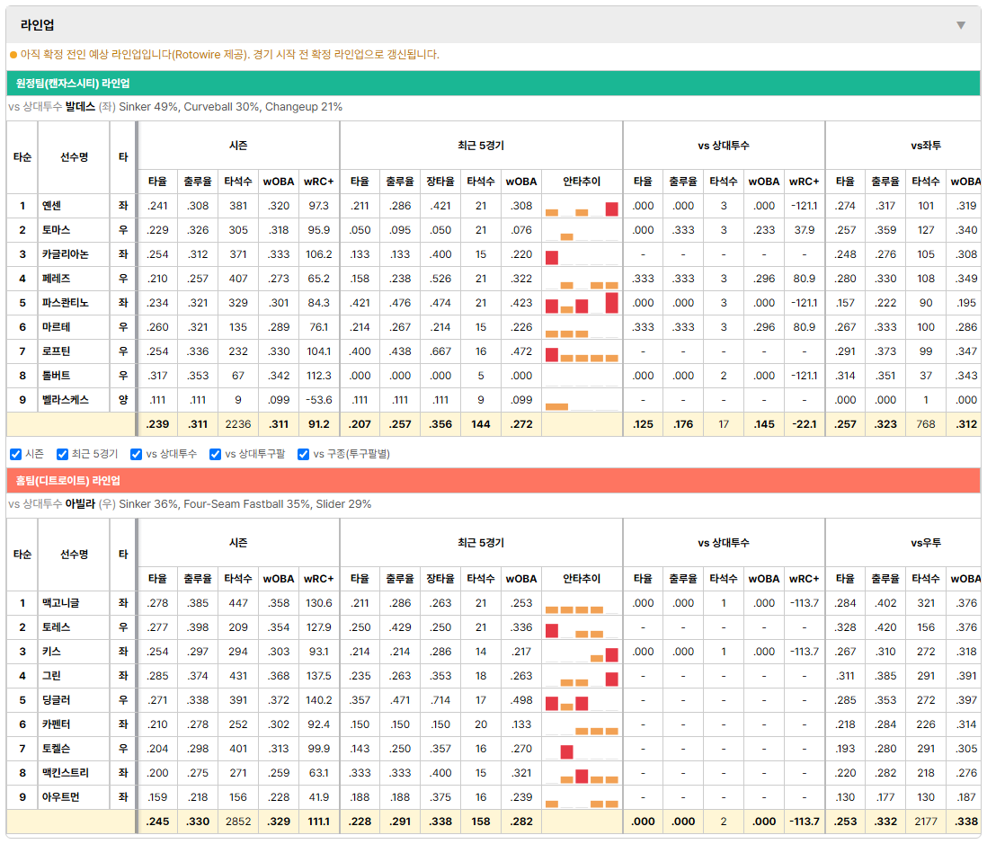Click 카글리아논's red trend bar

[x=552, y=257]
